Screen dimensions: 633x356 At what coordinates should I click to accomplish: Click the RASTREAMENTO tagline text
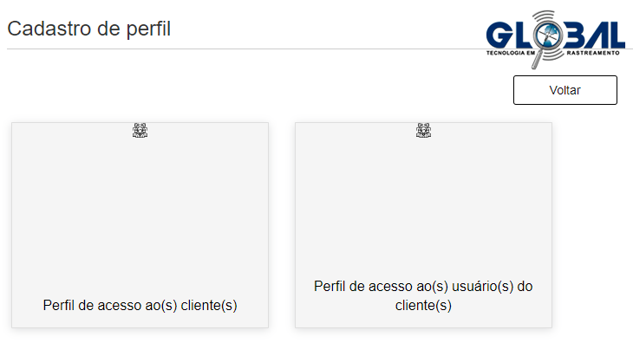(x=592, y=53)
